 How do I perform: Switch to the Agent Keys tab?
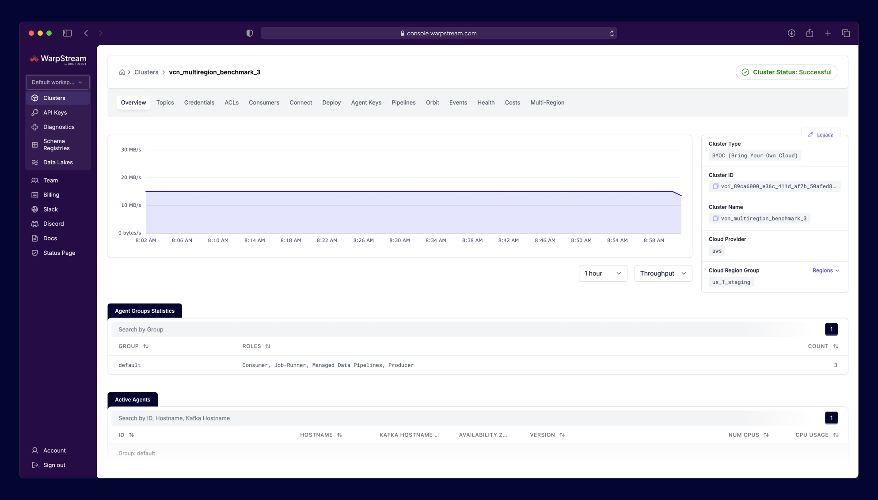point(366,102)
